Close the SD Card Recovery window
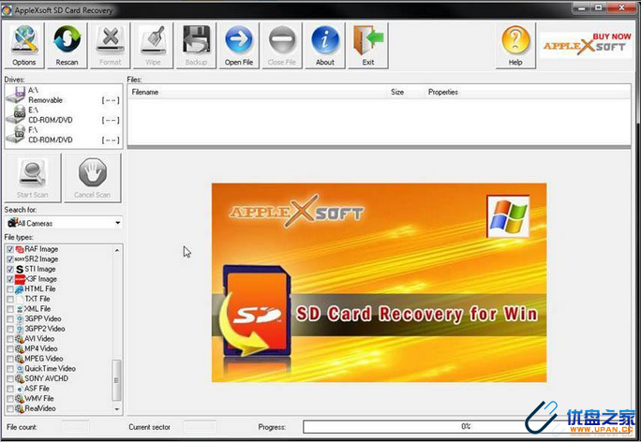Screen dimensions: 641x442 tap(621, 7)
